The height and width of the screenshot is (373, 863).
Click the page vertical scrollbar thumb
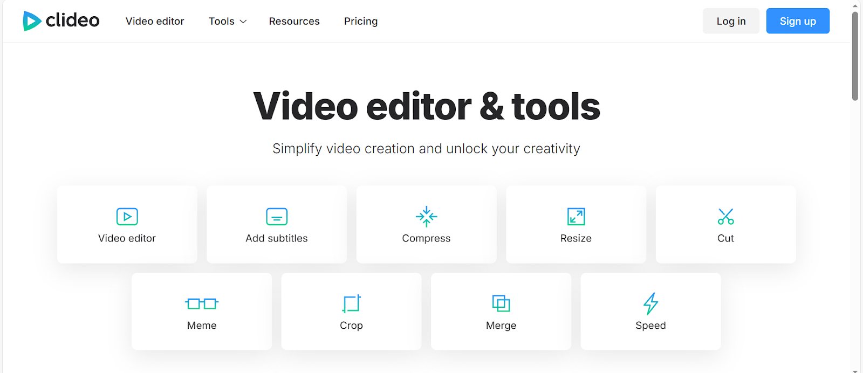(x=855, y=57)
